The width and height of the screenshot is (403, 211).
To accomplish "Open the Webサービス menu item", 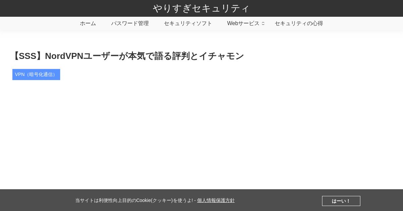I will (243, 23).
